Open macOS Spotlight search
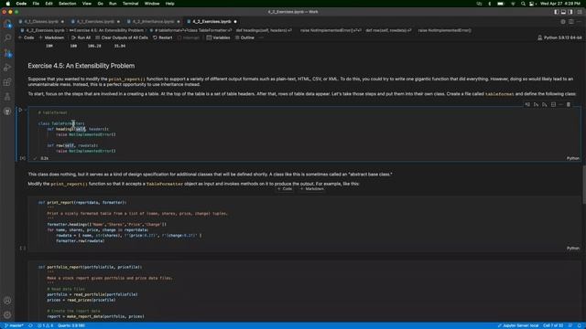Image resolution: width=586 pixels, height=329 pixels. coord(523,4)
